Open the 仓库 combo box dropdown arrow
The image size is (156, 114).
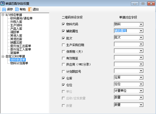(x=141, y=78)
